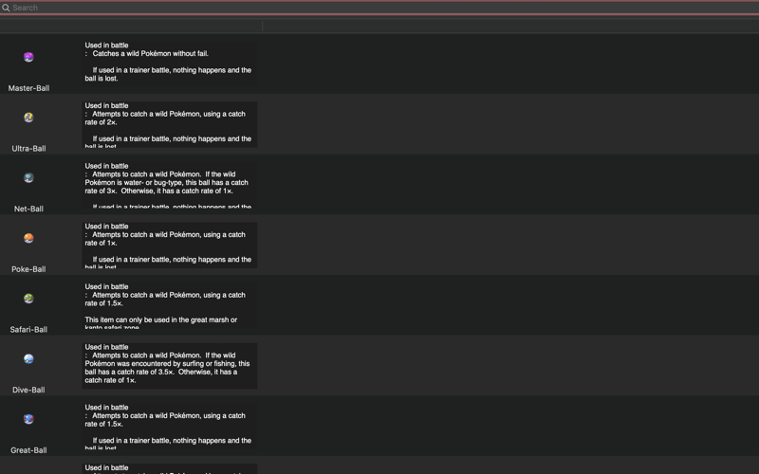Click Dive-Ball description about surfing or fishing
The height and width of the screenshot is (474, 759).
click(170, 366)
